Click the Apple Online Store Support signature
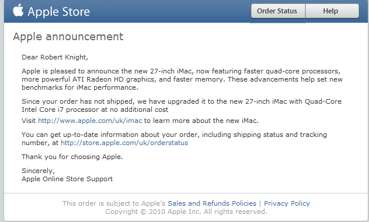369x222 pixels. [x=67, y=179]
